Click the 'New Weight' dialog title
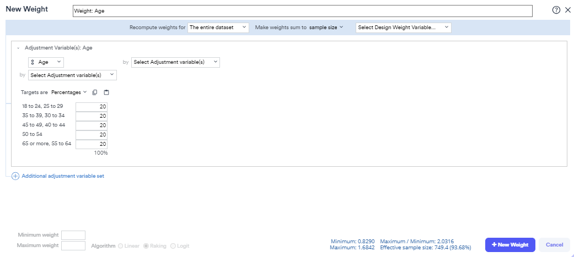Screen dimensions: 574x257 point(26,9)
